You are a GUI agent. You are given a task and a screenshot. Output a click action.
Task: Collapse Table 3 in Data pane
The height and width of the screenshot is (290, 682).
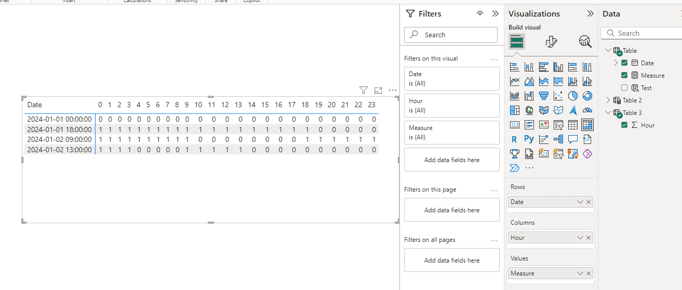[608, 112]
